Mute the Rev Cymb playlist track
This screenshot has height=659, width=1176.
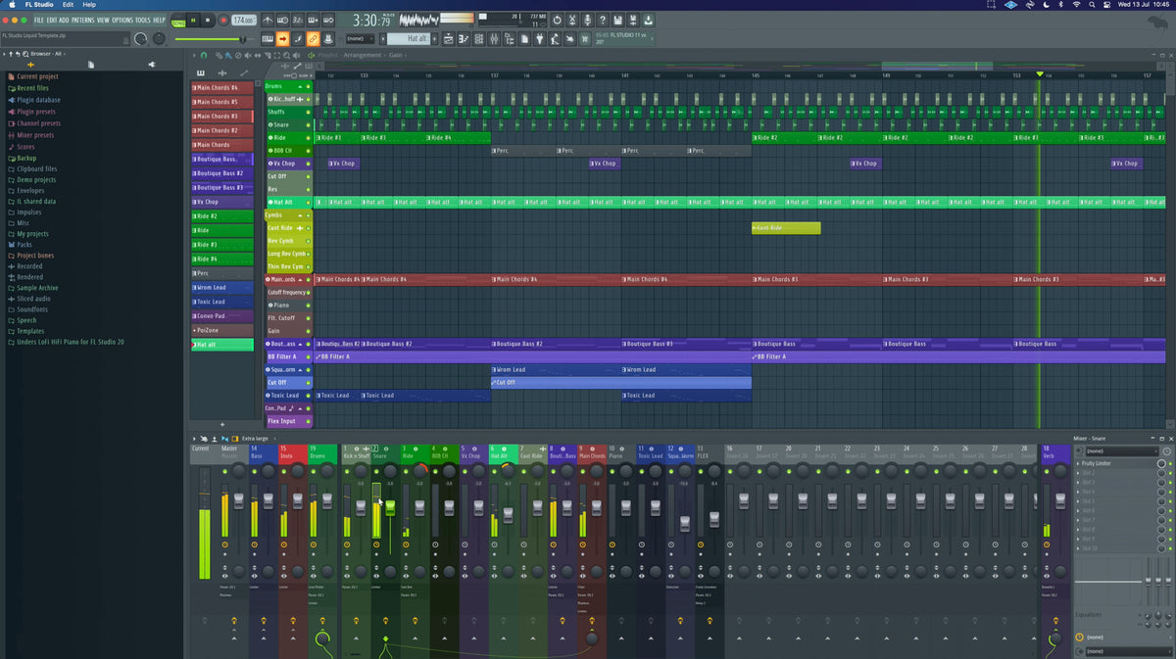[308, 240]
